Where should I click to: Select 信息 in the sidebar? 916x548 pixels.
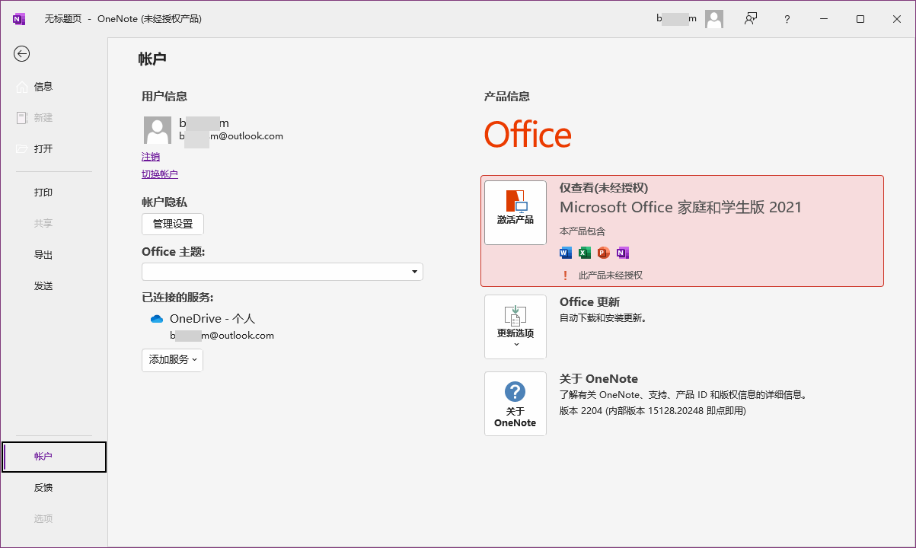click(43, 87)
